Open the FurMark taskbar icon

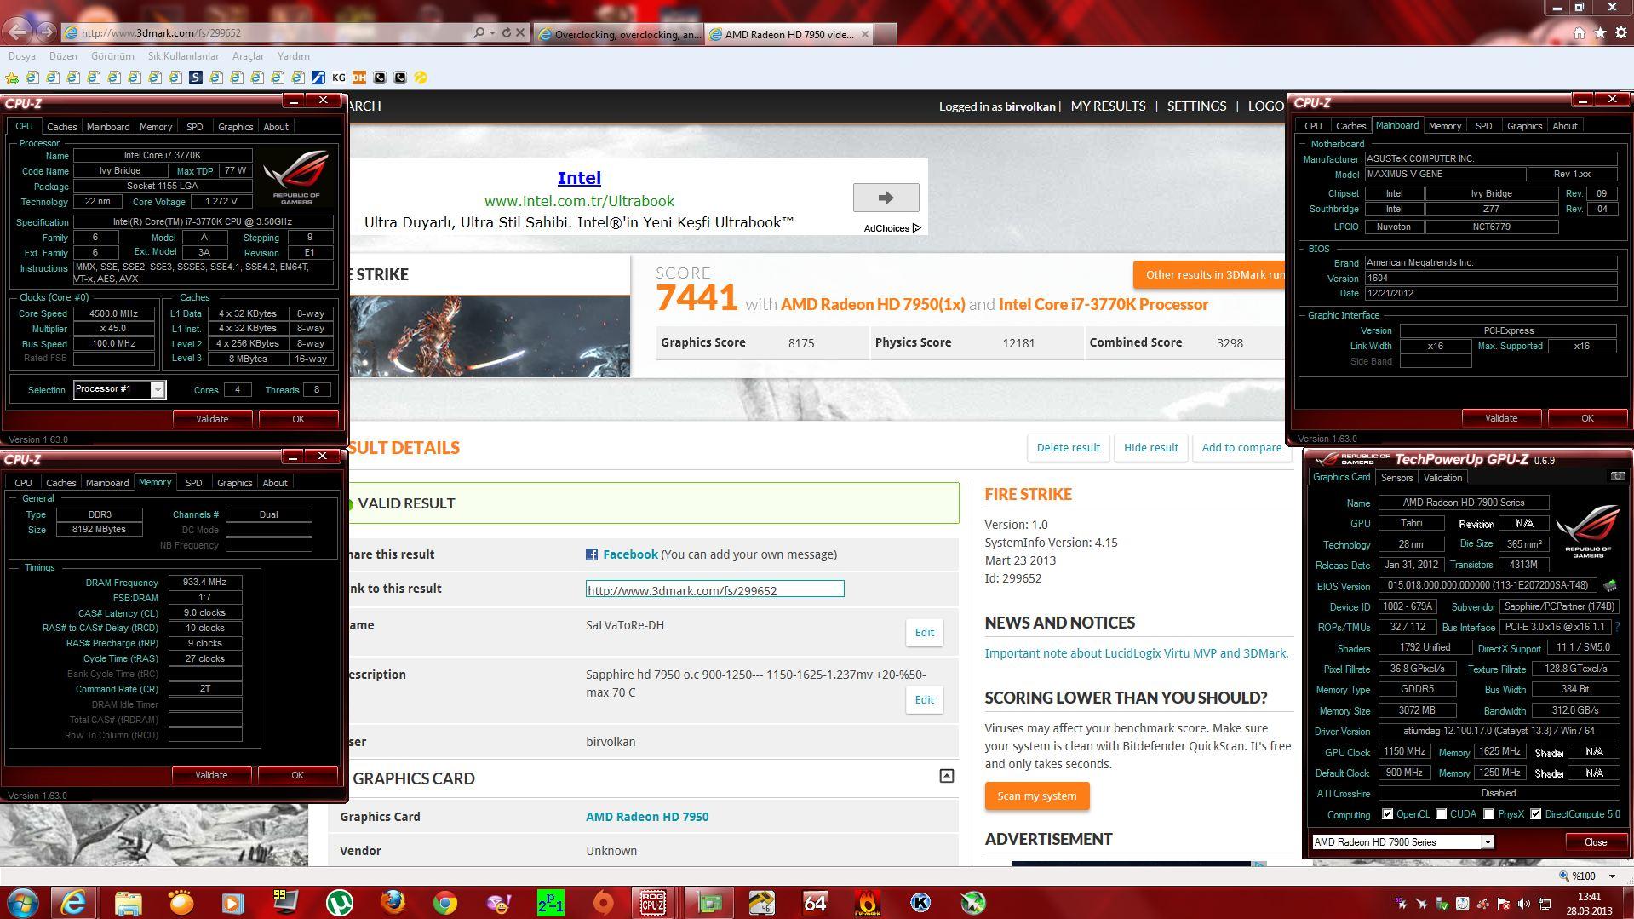(868, 902)
